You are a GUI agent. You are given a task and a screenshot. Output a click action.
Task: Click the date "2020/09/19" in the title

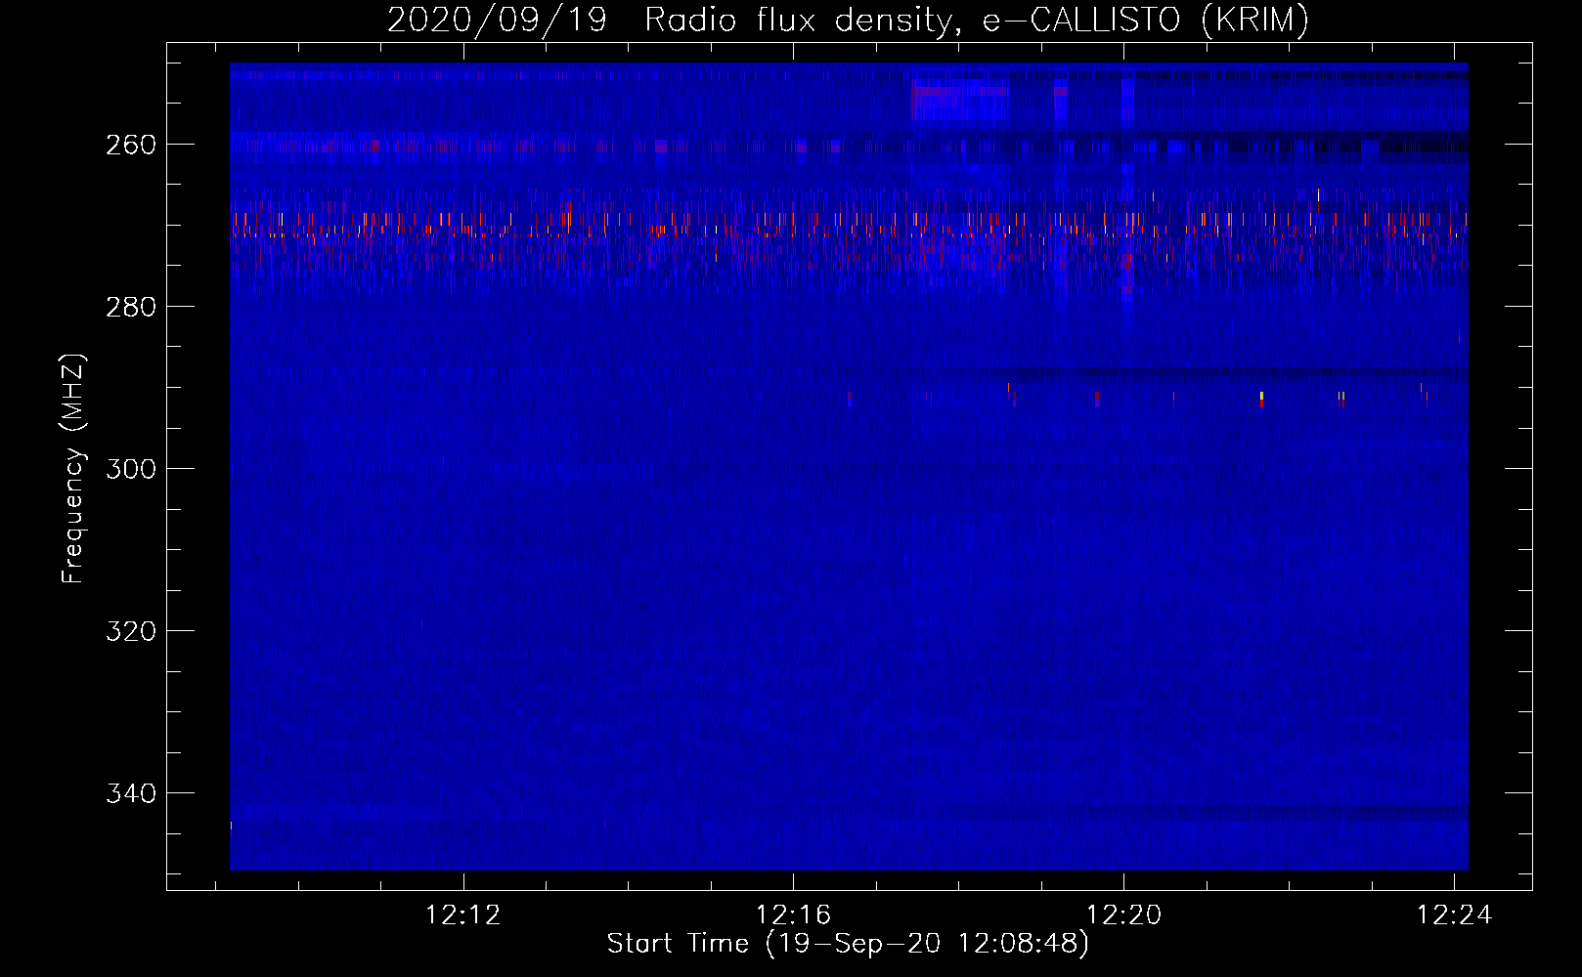point(498,20)
